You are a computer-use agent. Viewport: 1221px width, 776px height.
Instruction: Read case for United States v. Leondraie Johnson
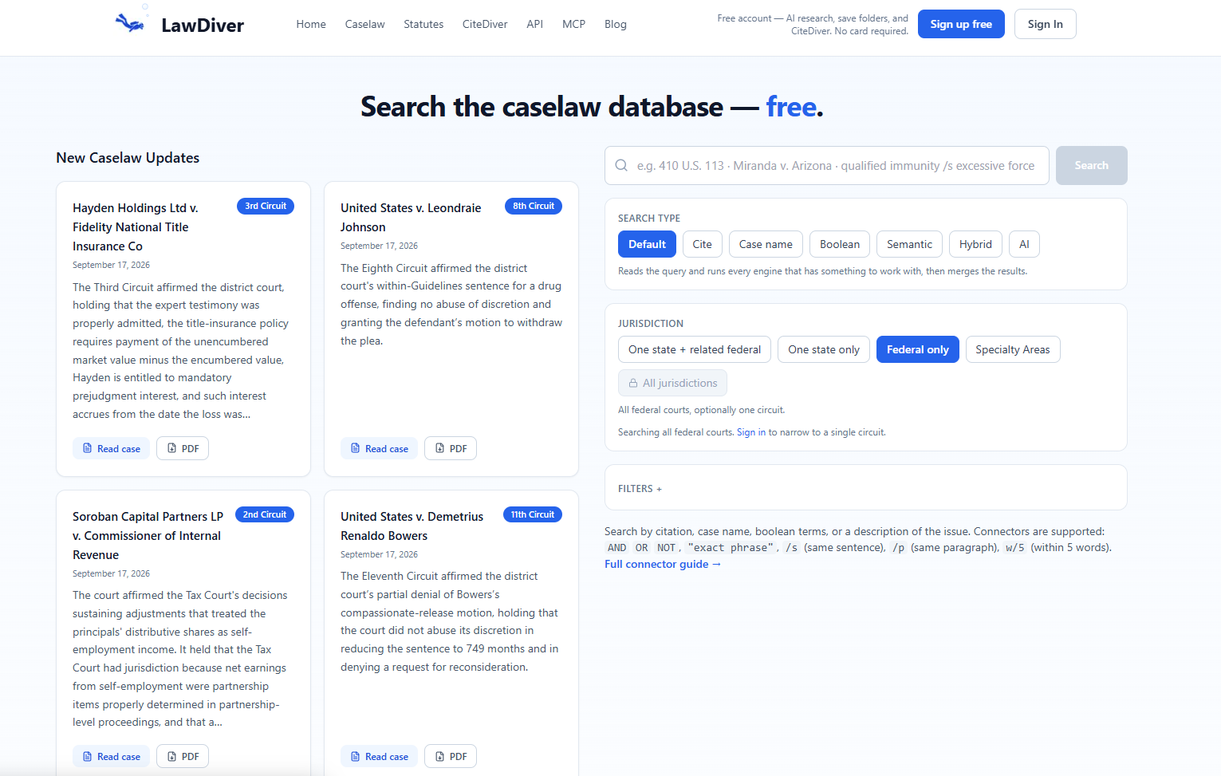[x=380, y=448]
